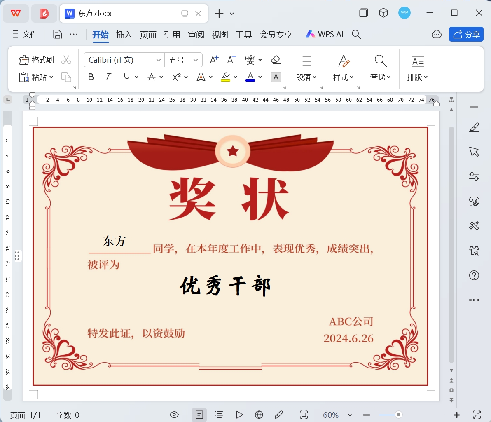Click the 分享 (Share) button
Viewport: 491px width, 422px height.
(466, 35)
